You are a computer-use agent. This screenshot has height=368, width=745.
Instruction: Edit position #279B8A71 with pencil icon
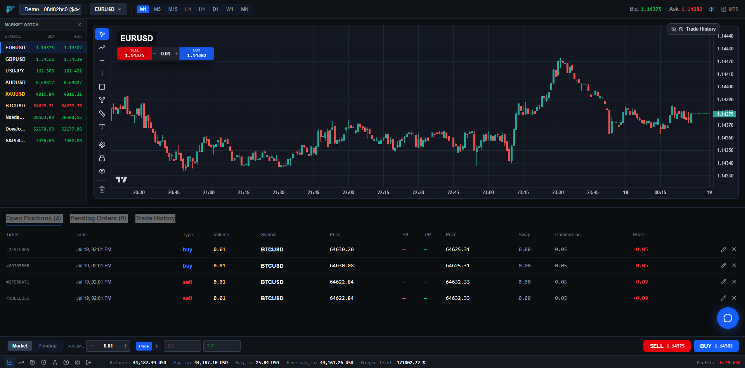click(723, 282)
